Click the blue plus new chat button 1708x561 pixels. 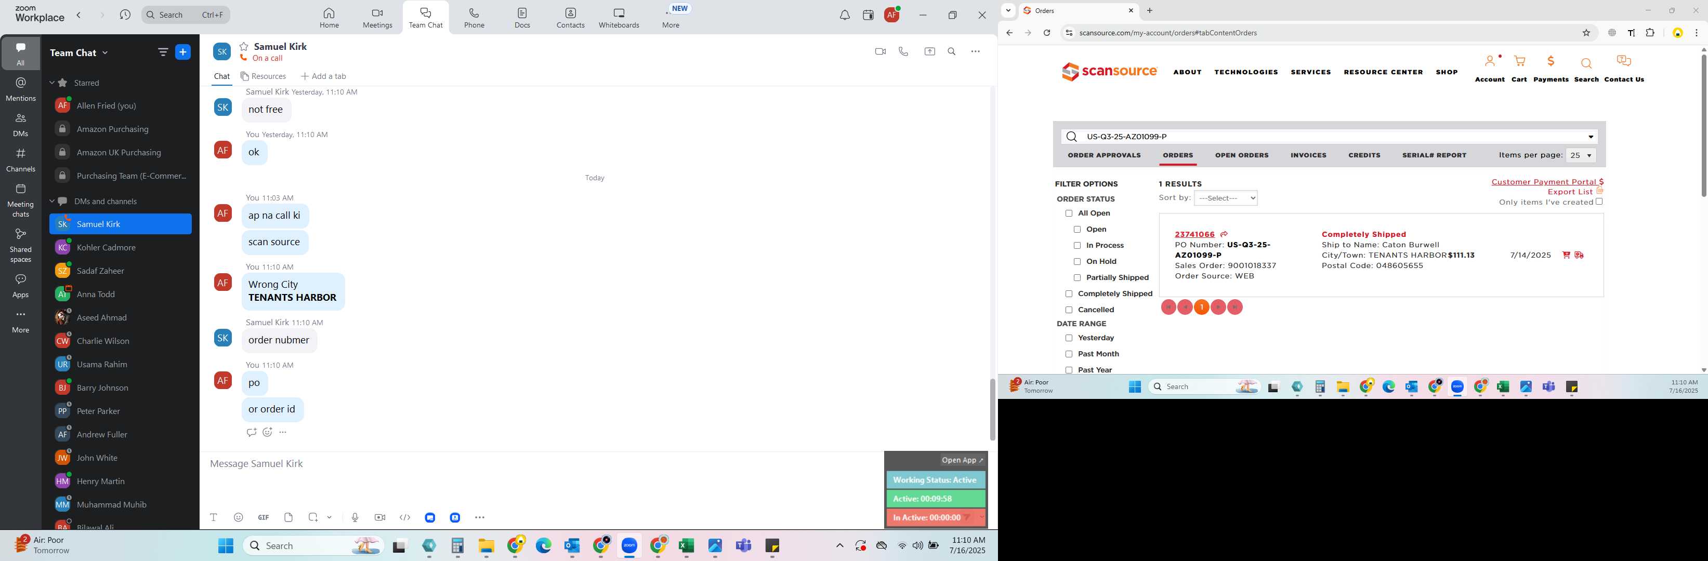point(183,52)
